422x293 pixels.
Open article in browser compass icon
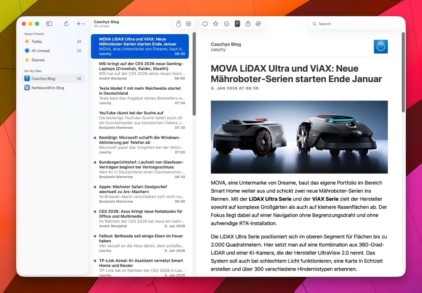pos(258,24)
